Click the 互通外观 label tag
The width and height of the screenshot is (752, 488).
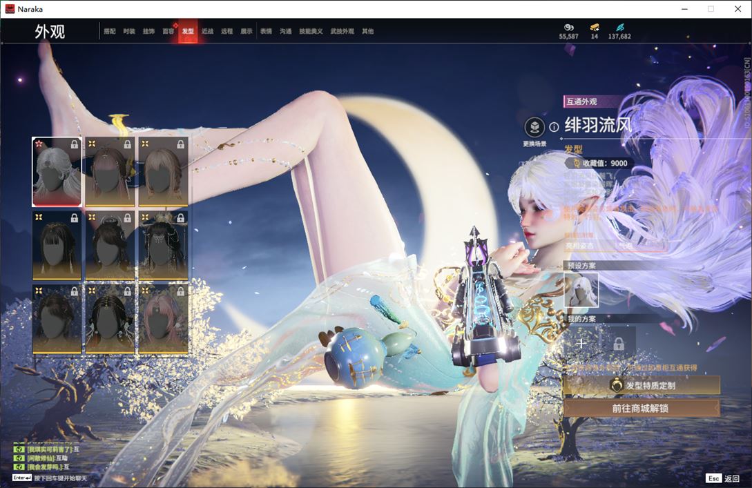[x=581, y=101]
